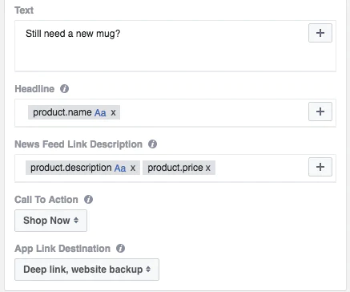Image resolution: width=350 pixels, height=292 pixels.
Task: Remove the product.name tag
Action: coord(113,113)
